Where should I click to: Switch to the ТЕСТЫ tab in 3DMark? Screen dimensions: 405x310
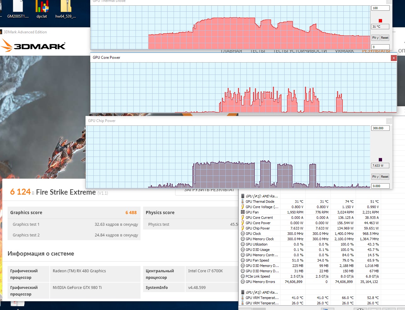258,51
